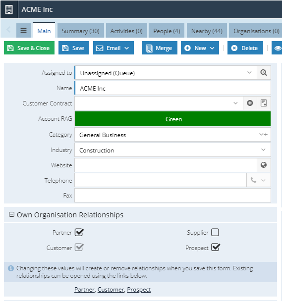Open the Assigned to dropdown arrow
Screen dimensions: 282x301
249,73
